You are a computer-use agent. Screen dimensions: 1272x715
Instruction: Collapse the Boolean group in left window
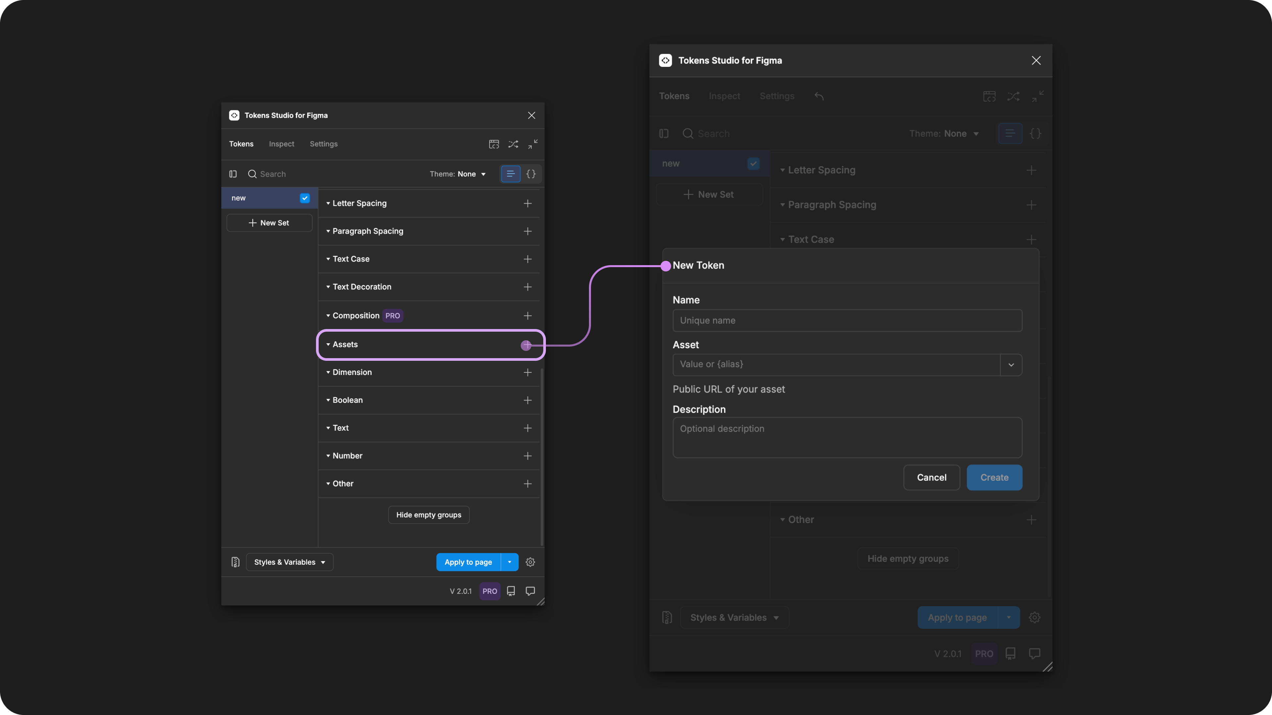pyautogui.click(x=328, y=400)
